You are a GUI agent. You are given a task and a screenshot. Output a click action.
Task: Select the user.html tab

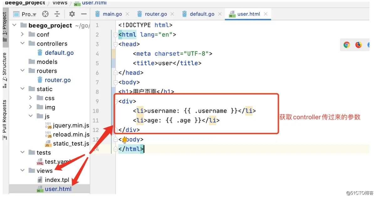click(249, 14)
